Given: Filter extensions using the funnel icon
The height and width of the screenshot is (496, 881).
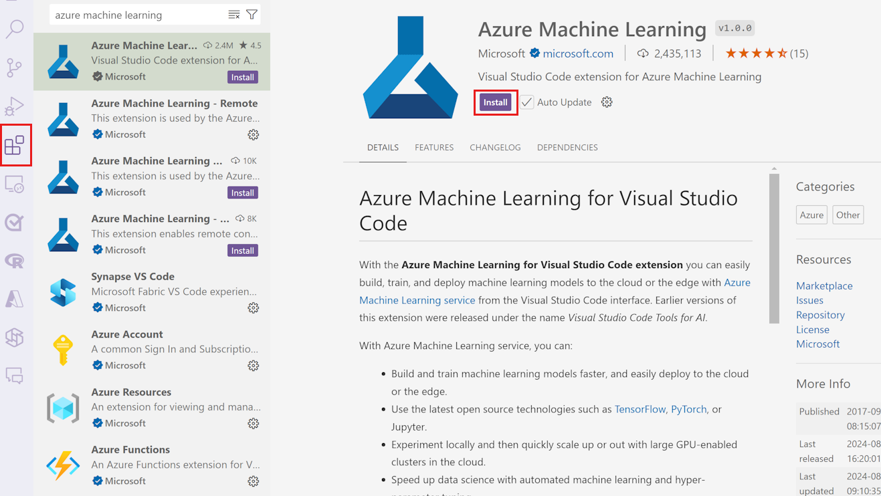Looking at the screenshot, I should pos(252,13).
